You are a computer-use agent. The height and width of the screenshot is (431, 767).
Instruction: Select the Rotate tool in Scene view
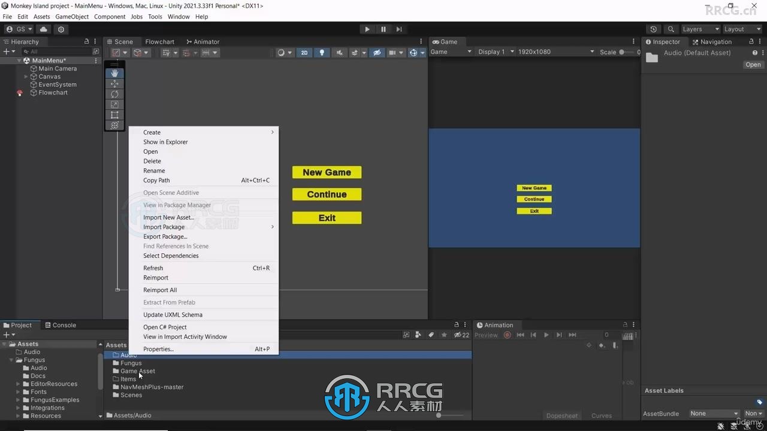114,94
